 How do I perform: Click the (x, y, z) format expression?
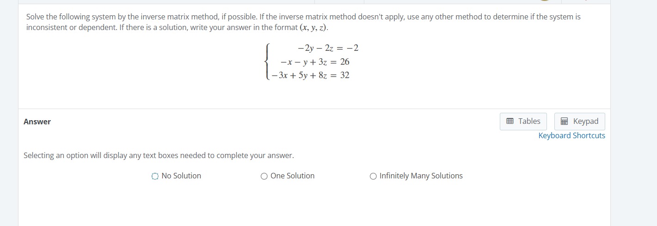(x=313, y=27)
